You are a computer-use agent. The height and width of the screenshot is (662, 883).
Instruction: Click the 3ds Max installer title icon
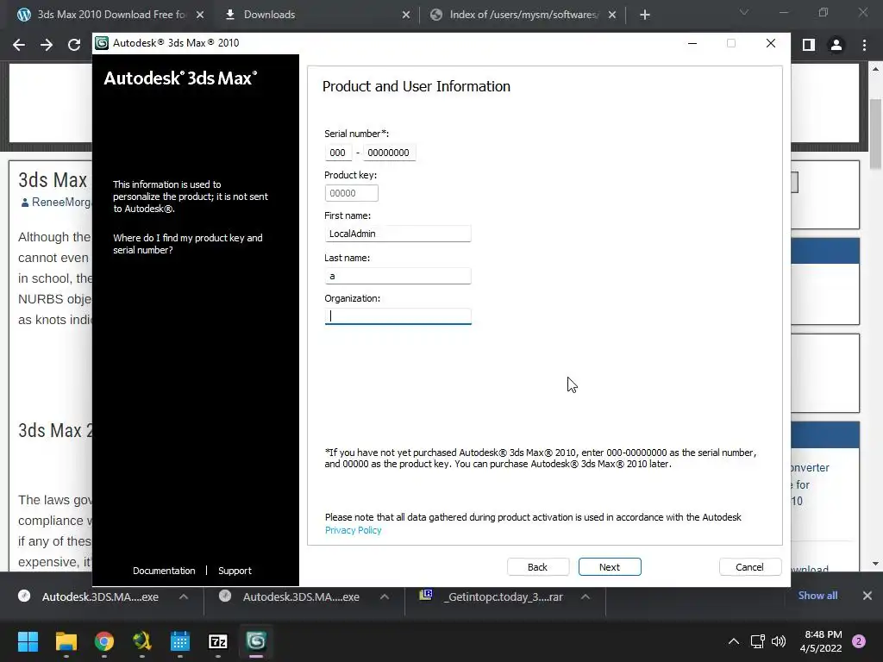102,43
